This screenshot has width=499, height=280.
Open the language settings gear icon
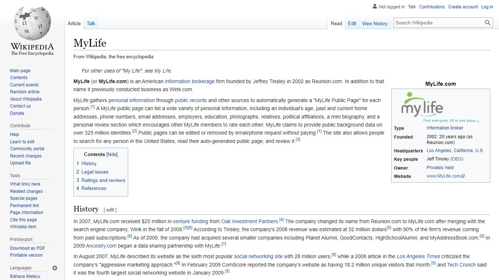[x=55, y=268]
